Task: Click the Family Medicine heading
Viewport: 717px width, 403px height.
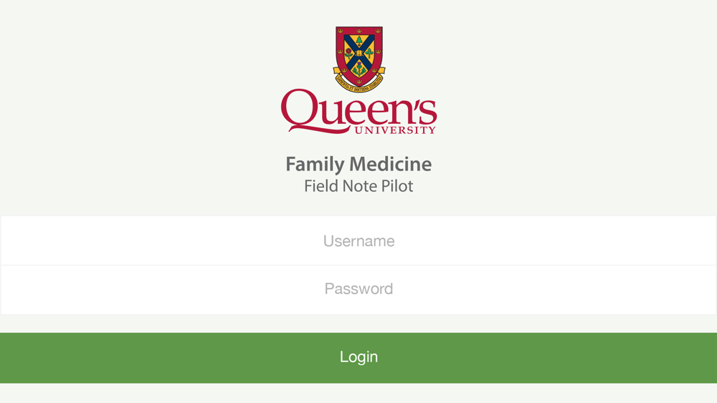Action: coord(358,165)
